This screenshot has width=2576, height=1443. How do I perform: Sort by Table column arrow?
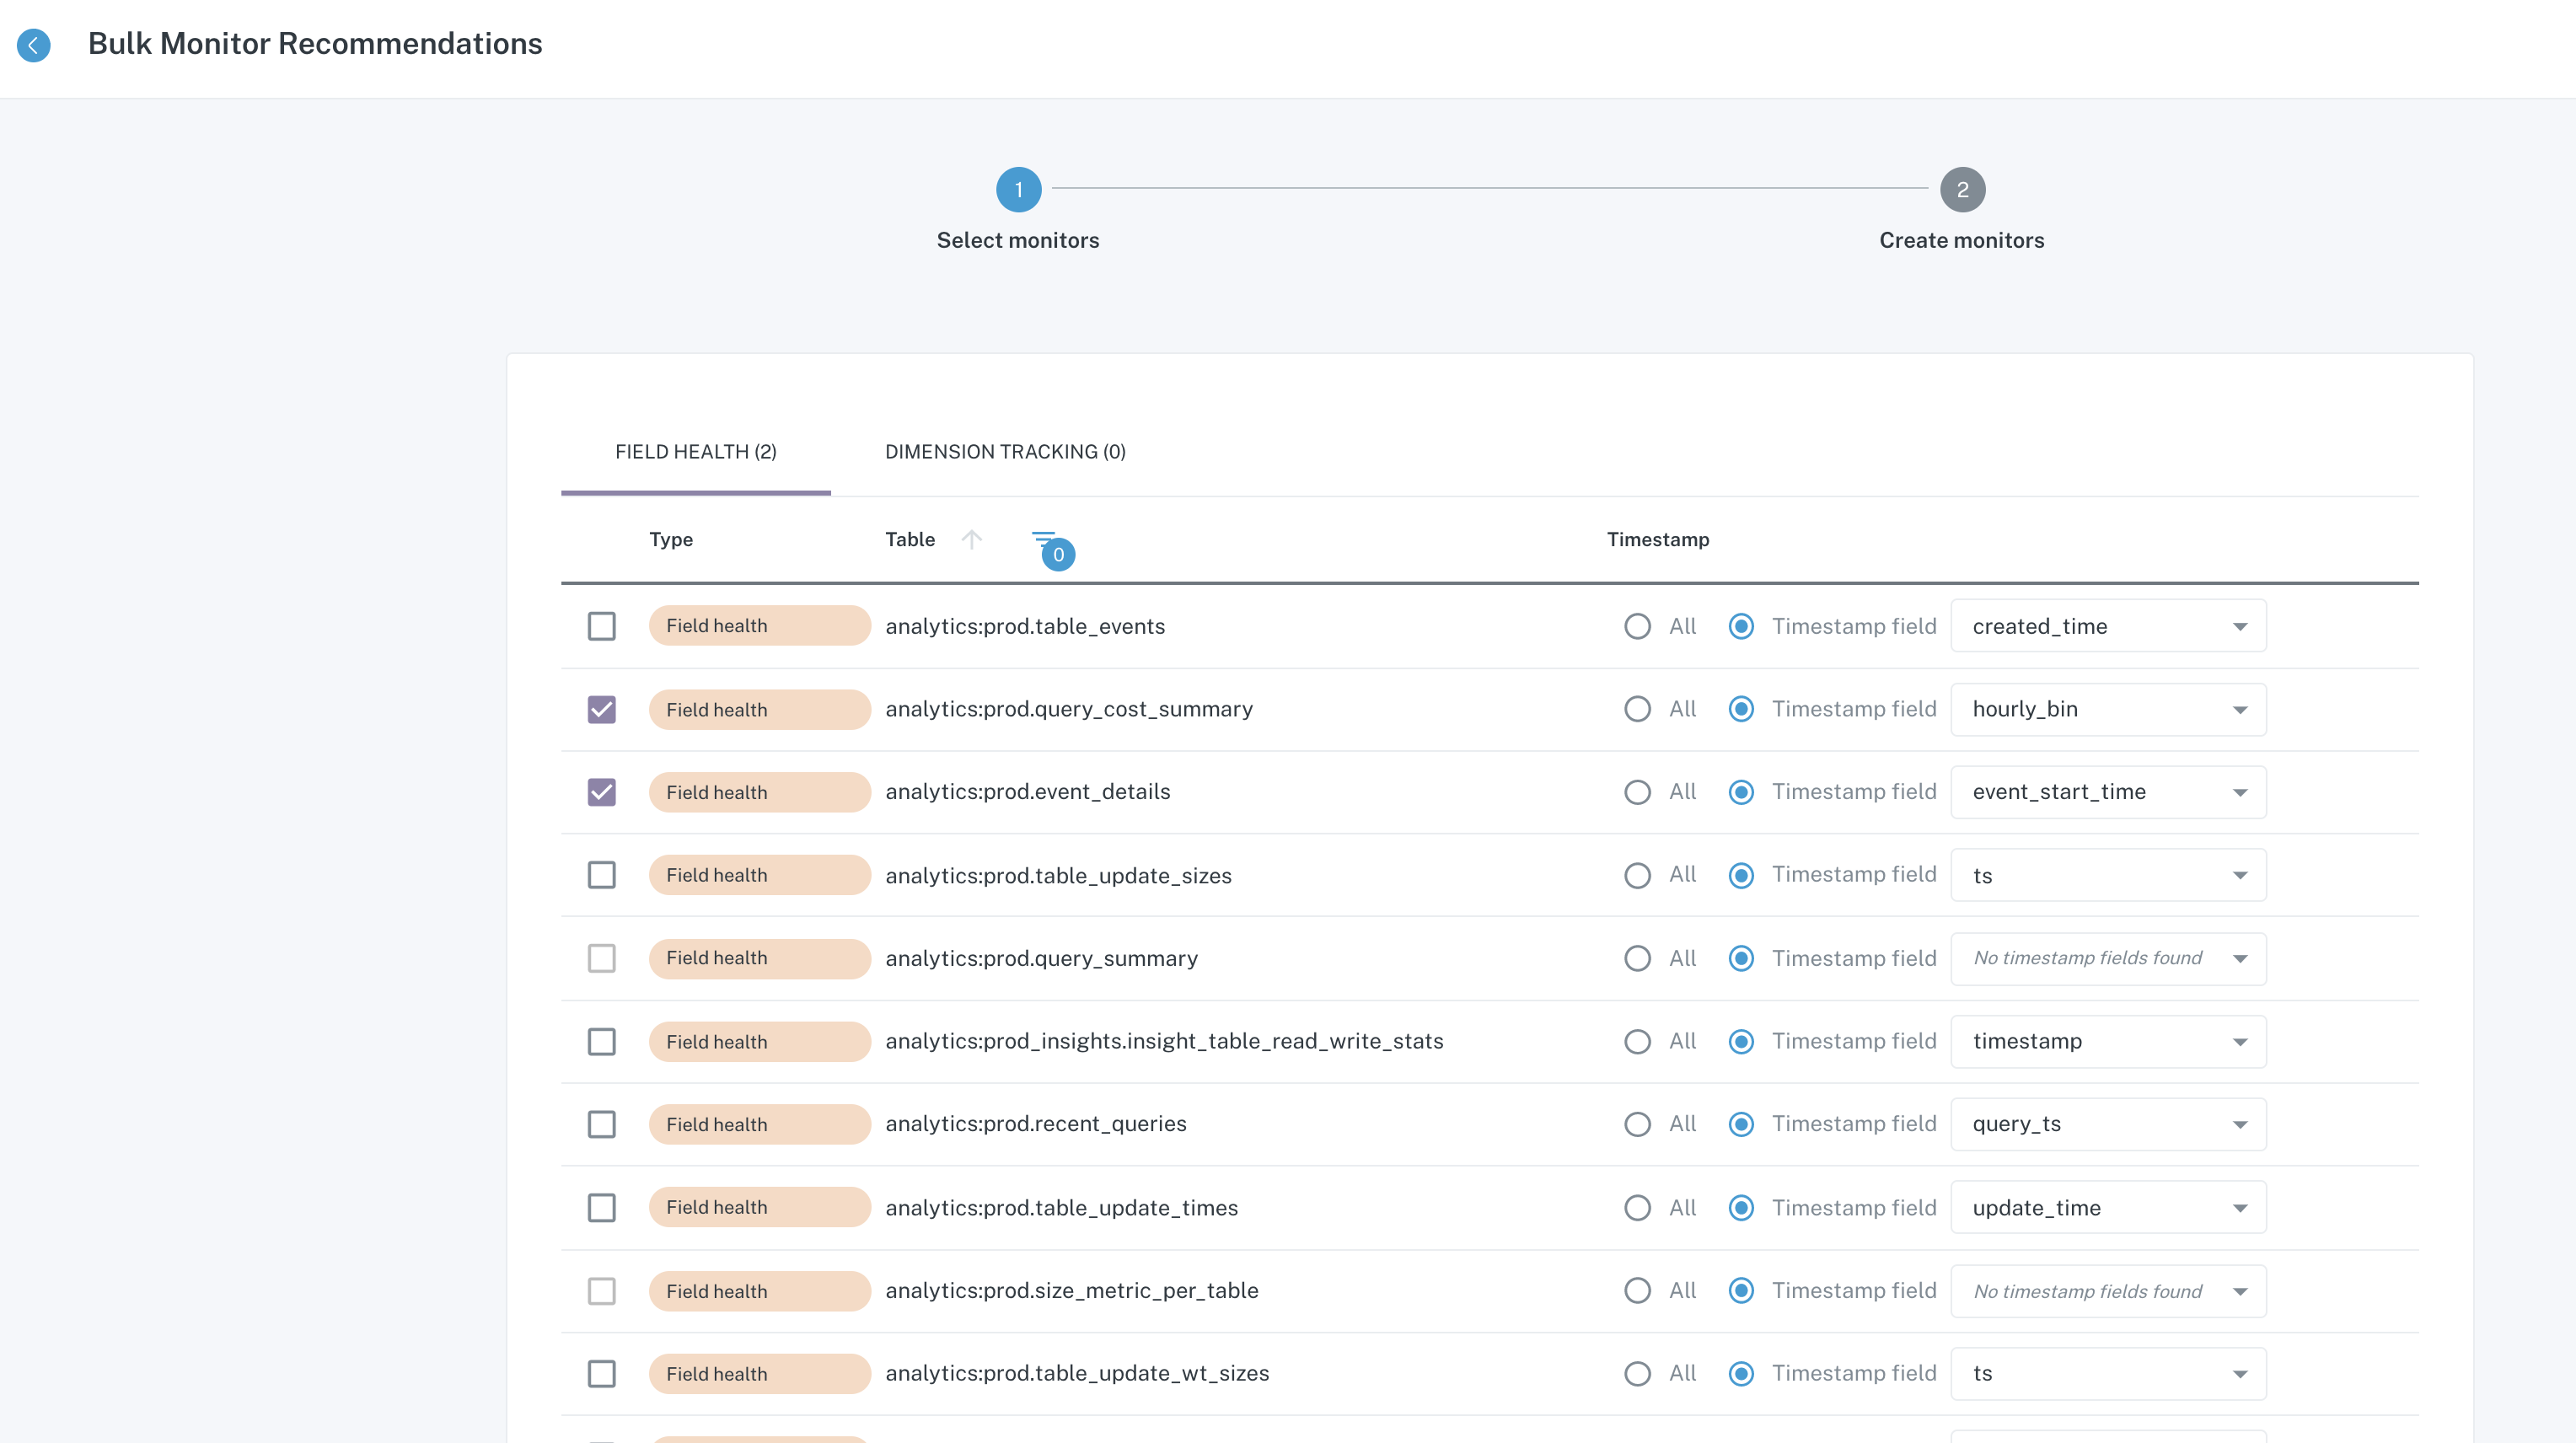971,539
